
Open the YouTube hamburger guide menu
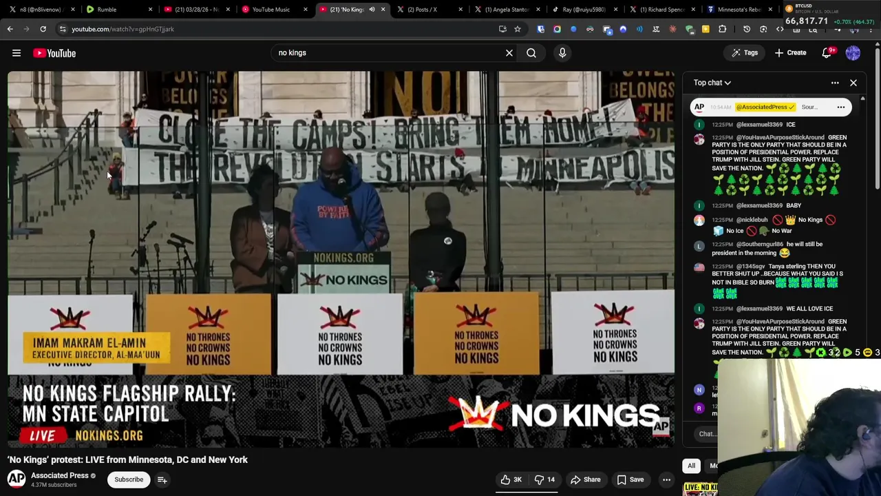17,53
